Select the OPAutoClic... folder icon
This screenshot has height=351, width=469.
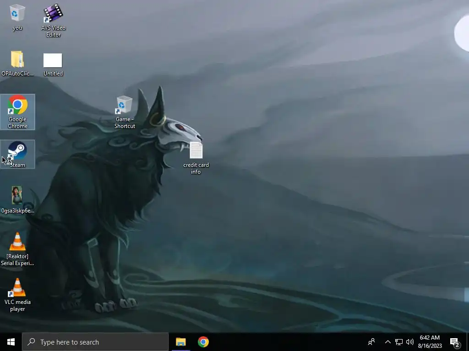(x=17, y=63)
